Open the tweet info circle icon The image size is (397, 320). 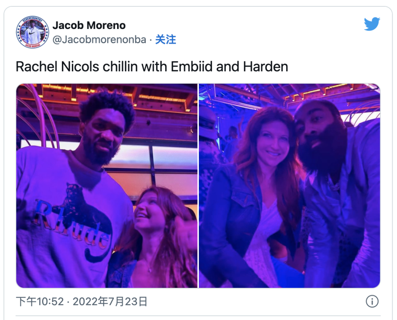point(372,301)
